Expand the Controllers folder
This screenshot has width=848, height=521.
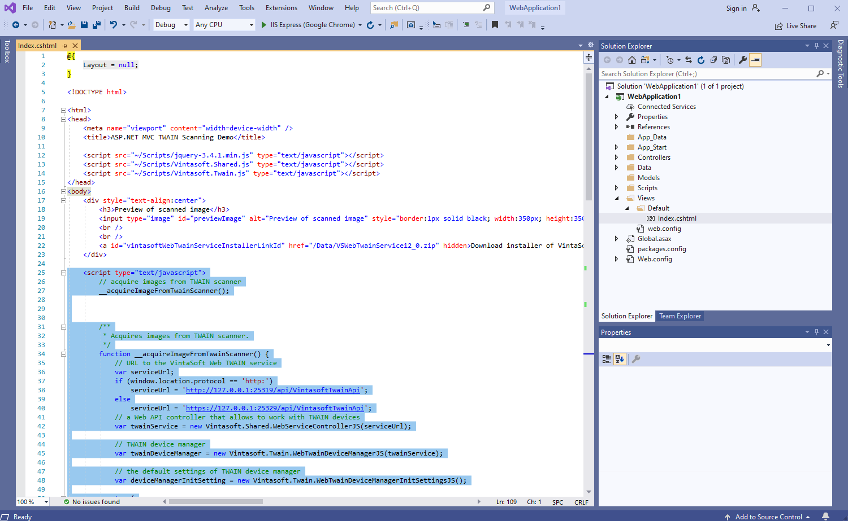pyautogui.click(x=617, y=157)
